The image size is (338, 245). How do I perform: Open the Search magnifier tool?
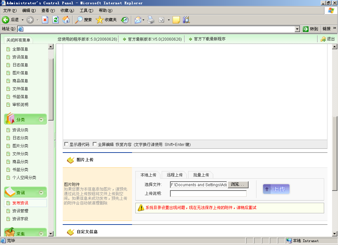tap(79, 20)
